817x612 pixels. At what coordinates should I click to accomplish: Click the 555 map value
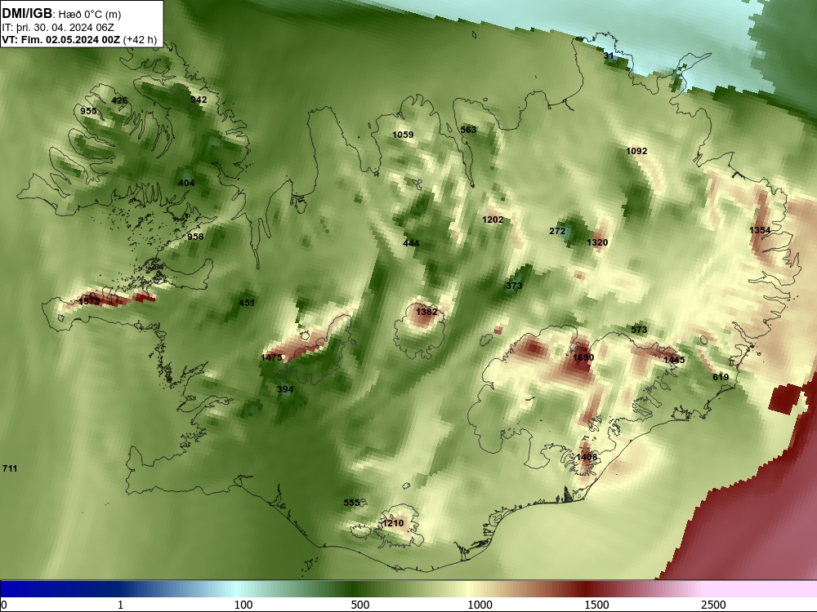pyautogui.click(x=351, y=503)
